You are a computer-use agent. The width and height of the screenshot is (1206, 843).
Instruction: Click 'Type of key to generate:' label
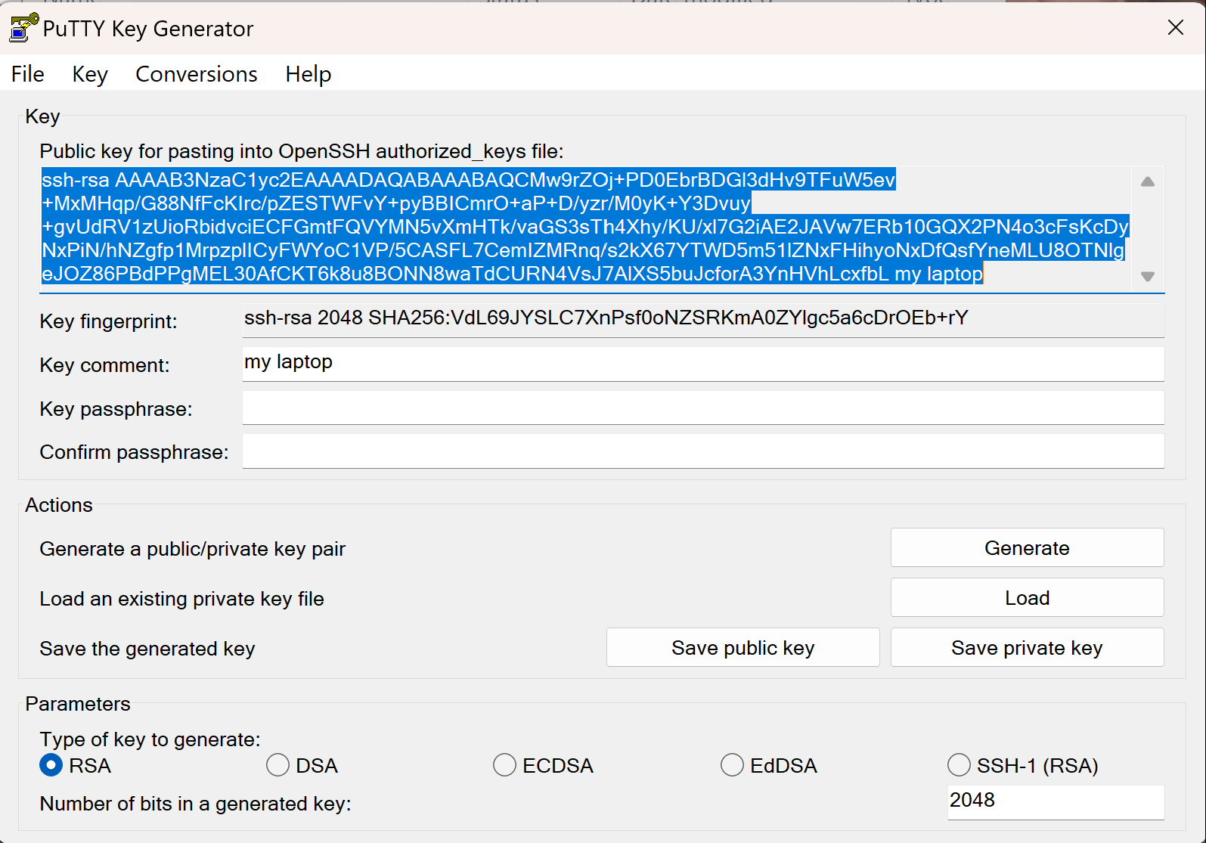click(150, 739)
